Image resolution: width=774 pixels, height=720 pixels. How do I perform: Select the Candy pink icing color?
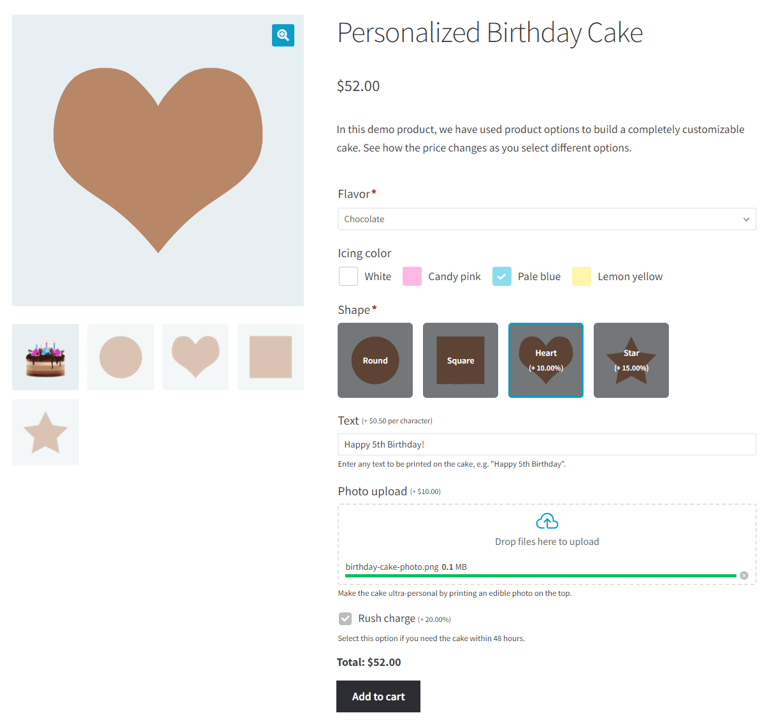[x=412, y=276]
